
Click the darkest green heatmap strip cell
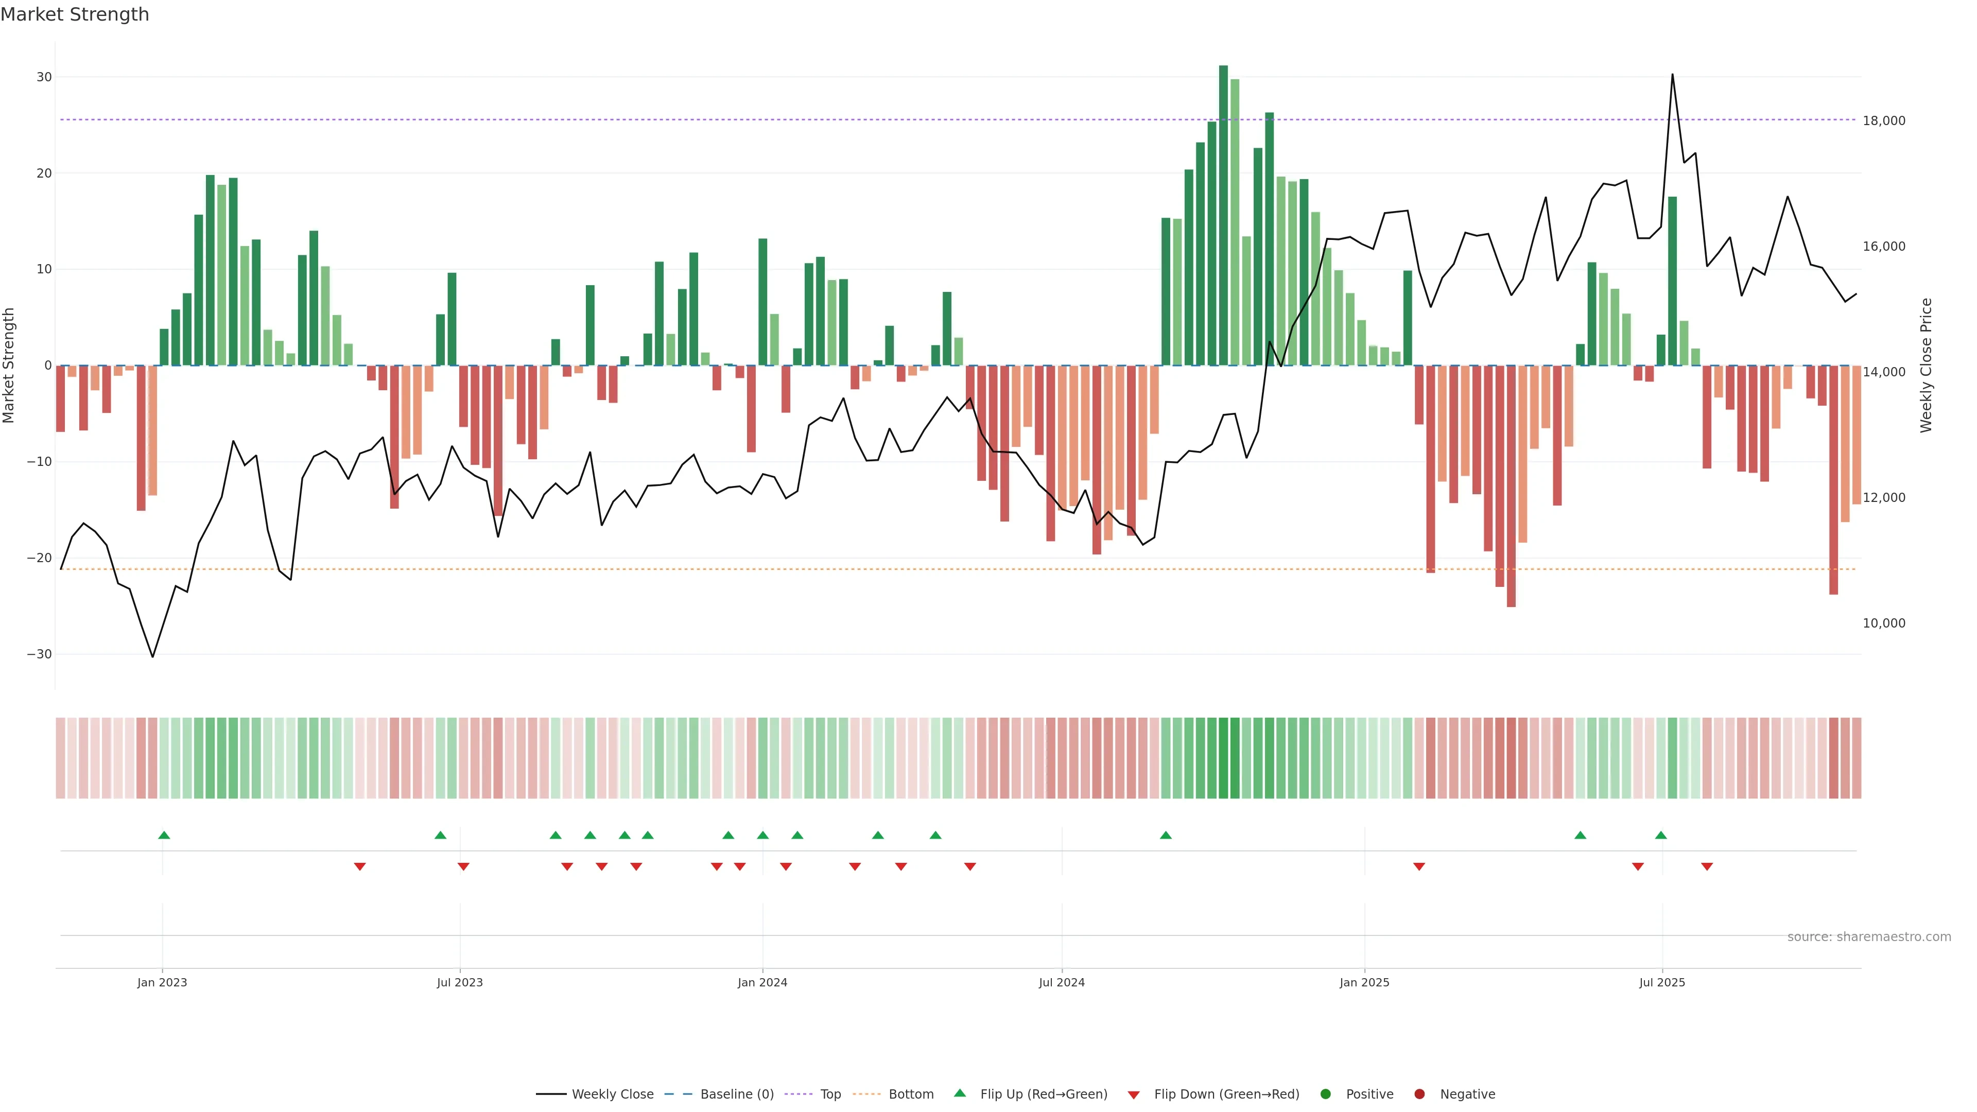1223,758
